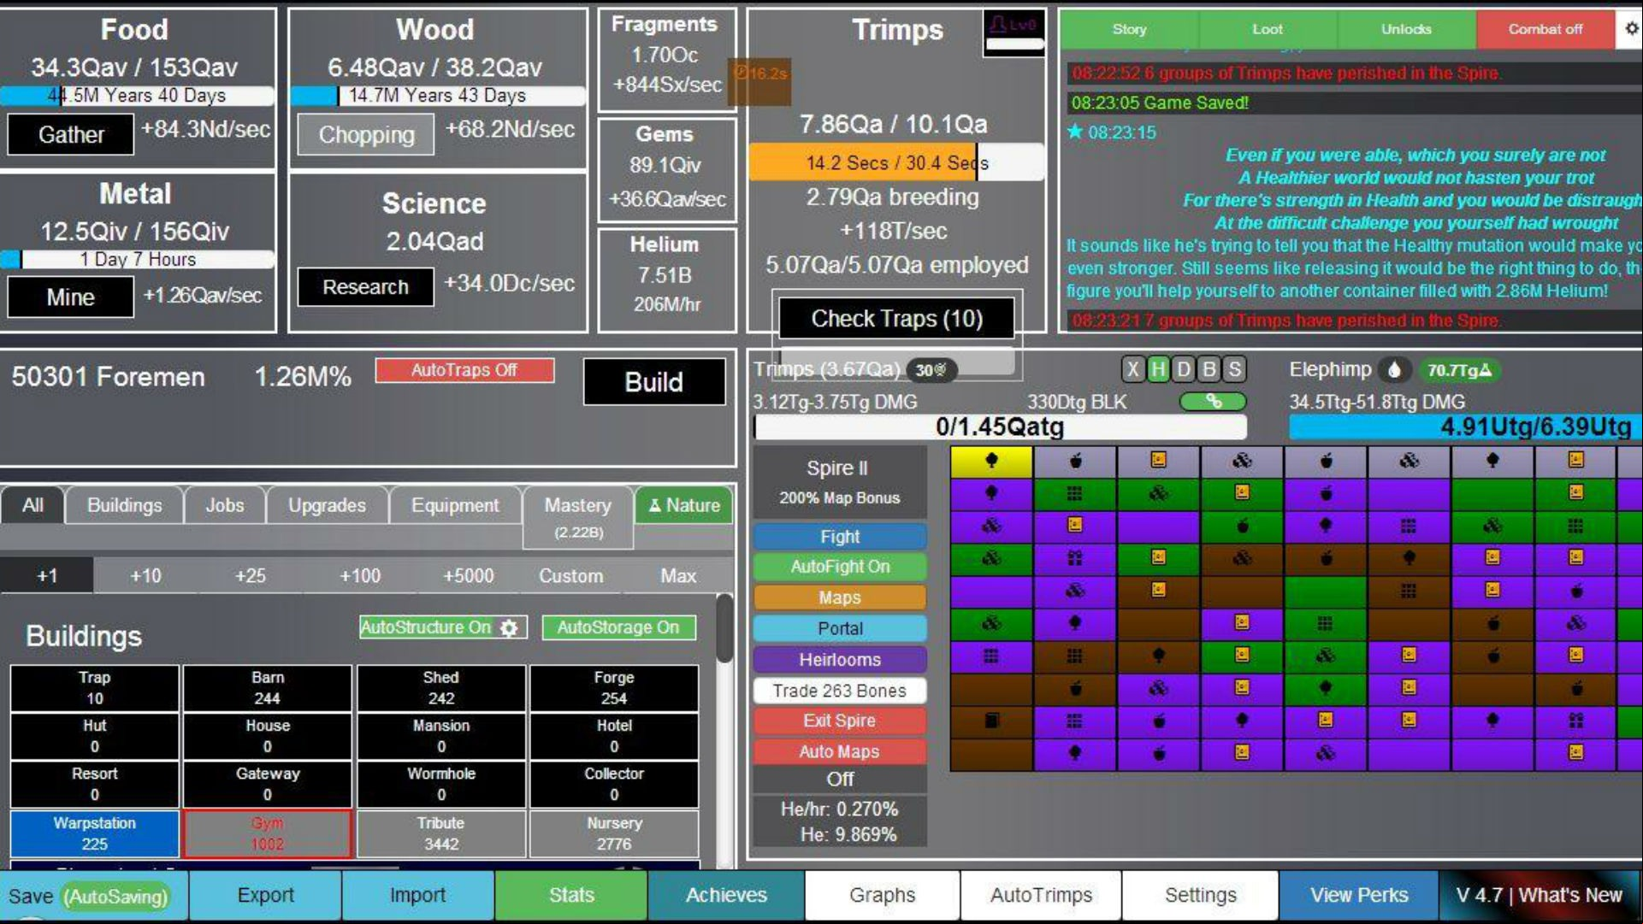The width and height of the screenshot is (1643, 924).
Task: Toggle AutoTraps Off button
Action: [x=464, y=370]
